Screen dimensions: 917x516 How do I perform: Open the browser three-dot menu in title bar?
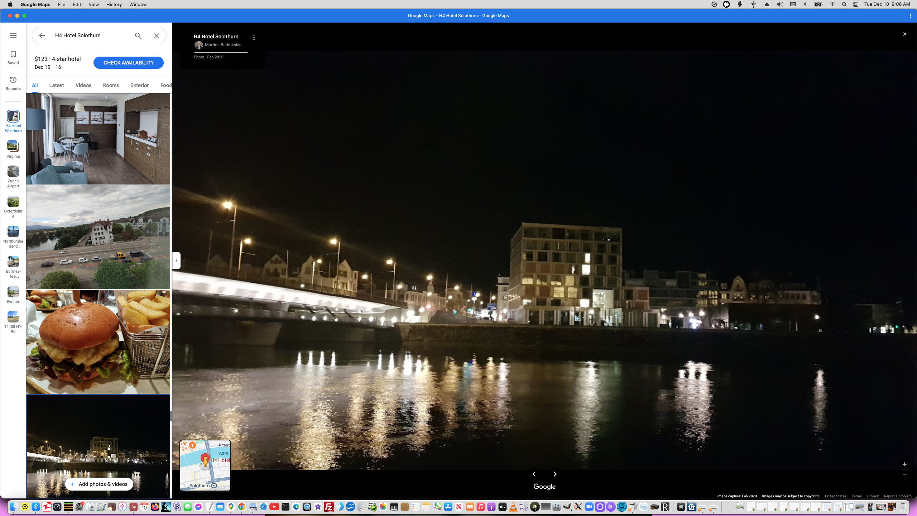910,16
